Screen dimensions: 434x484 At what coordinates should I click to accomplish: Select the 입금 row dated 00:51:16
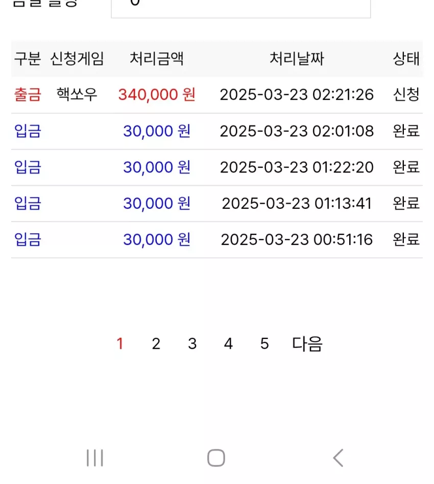point(217,239)
